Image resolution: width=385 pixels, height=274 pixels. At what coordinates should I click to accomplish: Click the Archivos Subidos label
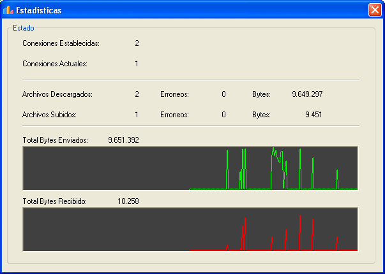49,115
